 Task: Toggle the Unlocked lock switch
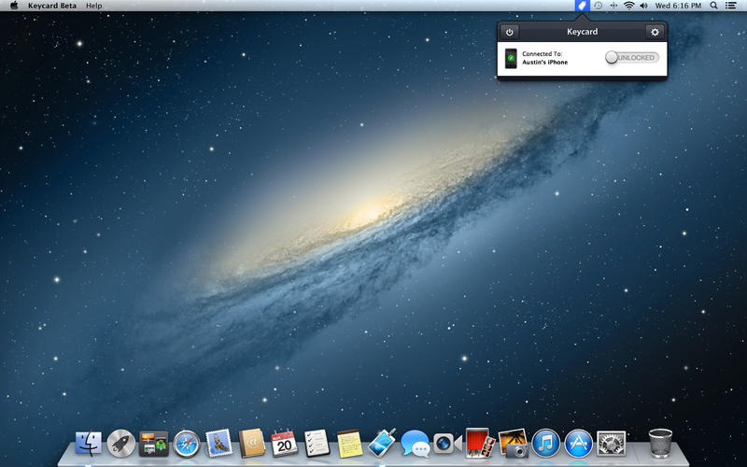click(632, 58)
